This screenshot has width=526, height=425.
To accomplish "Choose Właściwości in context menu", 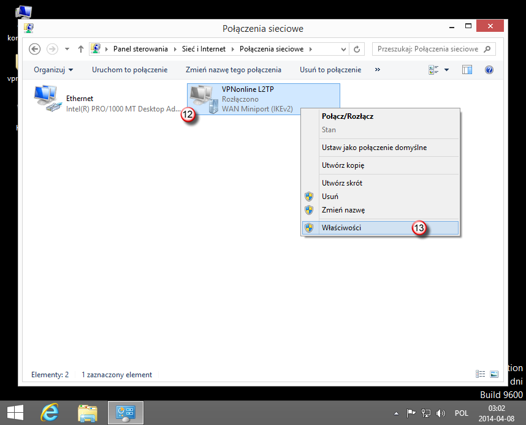I will point(381,228).
